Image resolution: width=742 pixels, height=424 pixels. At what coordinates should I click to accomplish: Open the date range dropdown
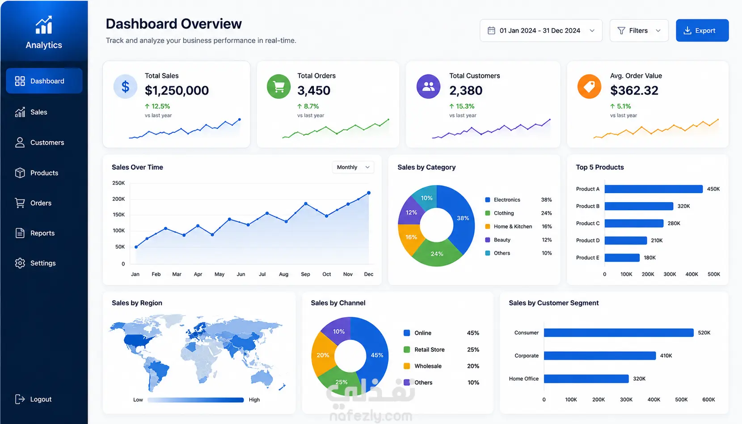541,30
